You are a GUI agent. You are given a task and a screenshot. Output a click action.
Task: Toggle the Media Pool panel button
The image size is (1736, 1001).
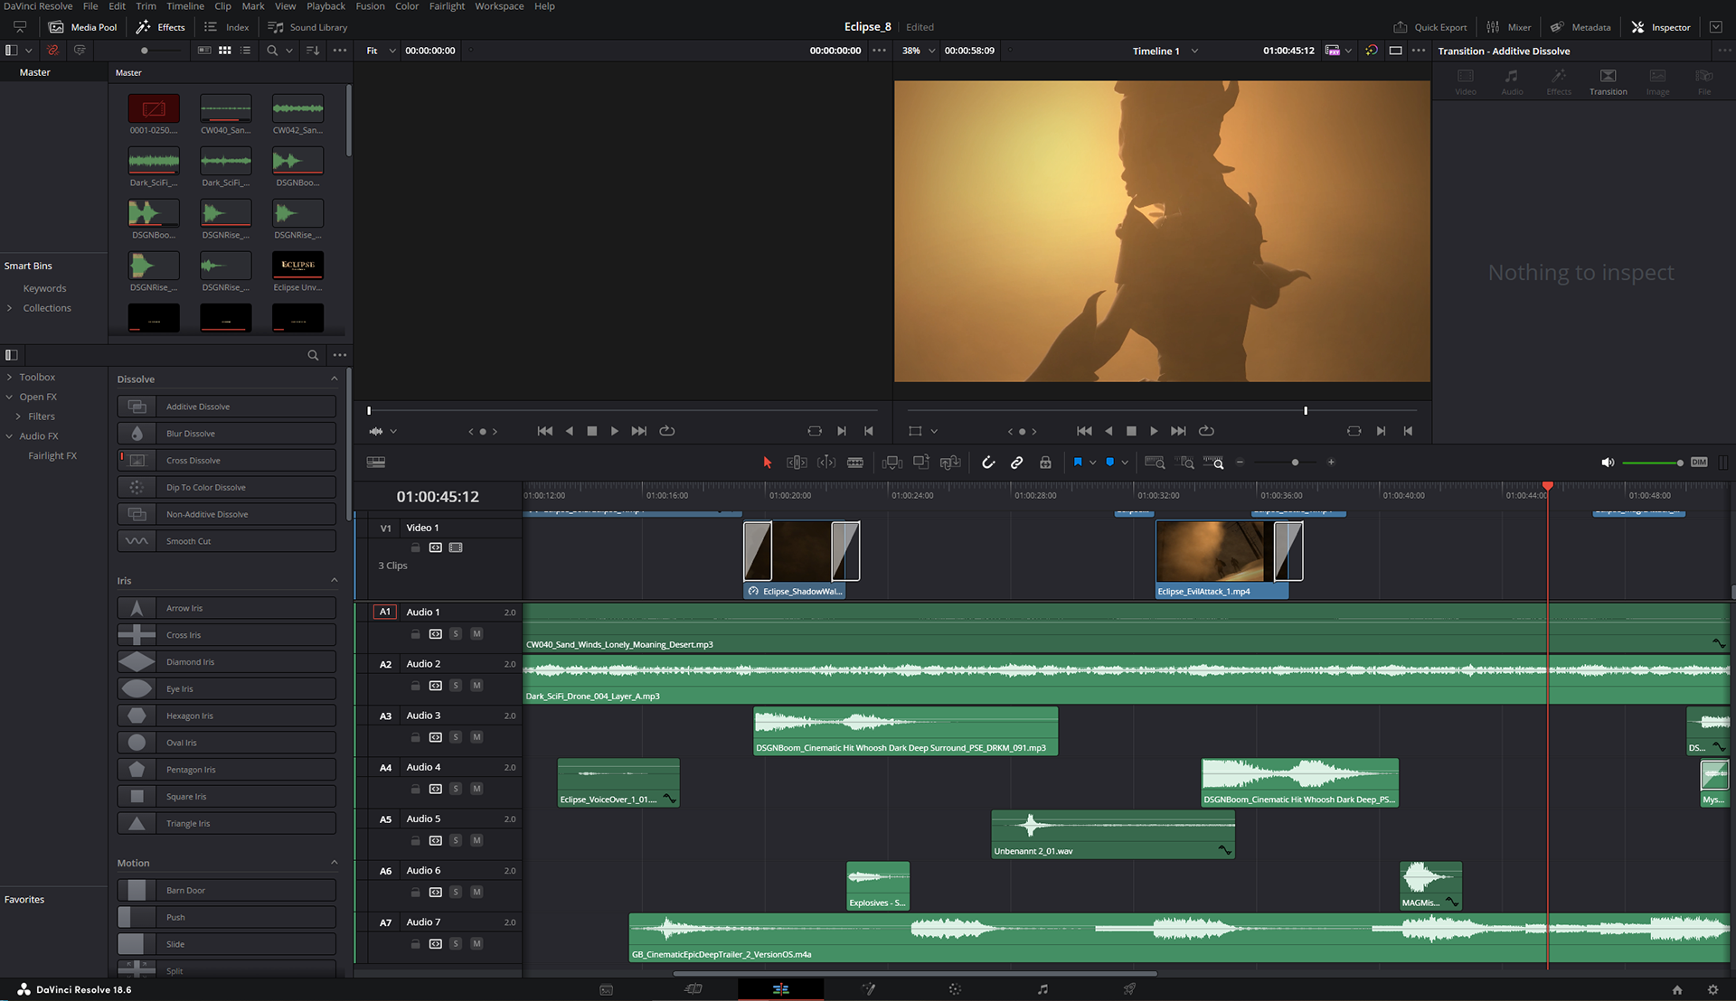pos(83,27)
